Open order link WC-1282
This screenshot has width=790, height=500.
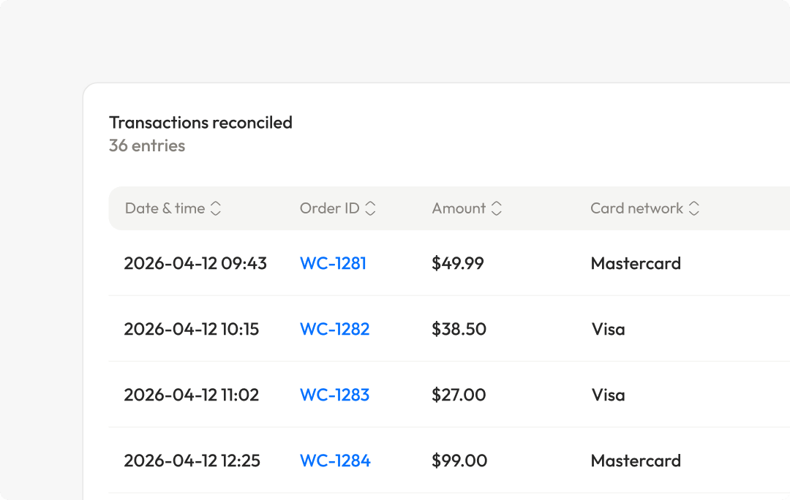point(334,329)
